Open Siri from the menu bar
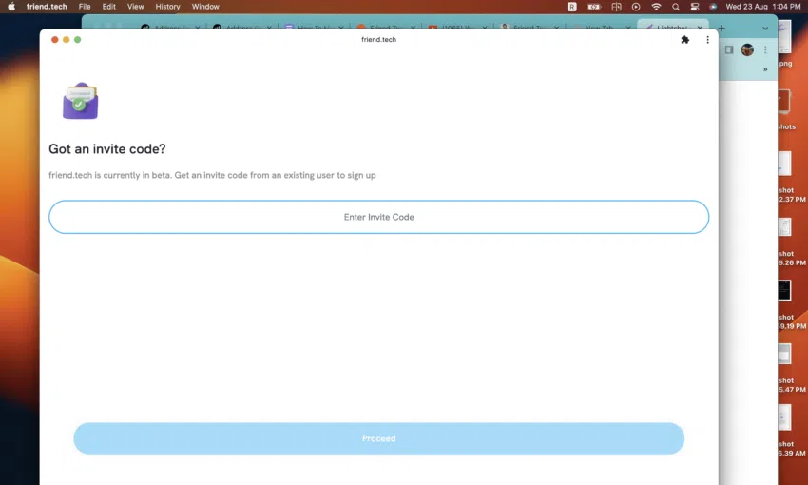The height and width of the screenshot is (485, 808). coord(713,7)
